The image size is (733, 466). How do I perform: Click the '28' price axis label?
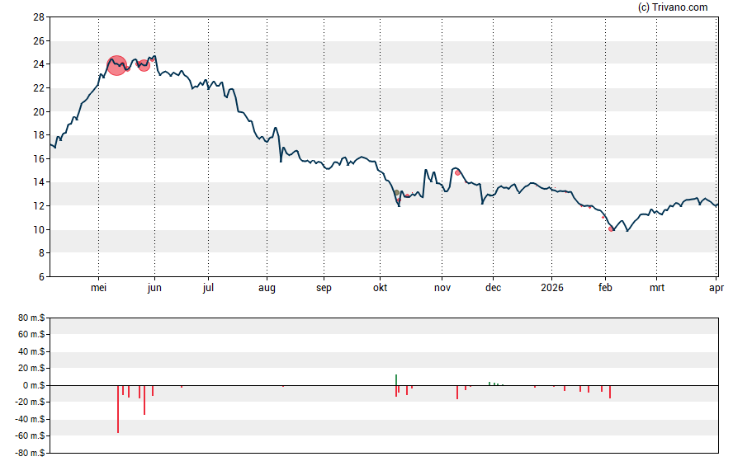pos(38,17)
